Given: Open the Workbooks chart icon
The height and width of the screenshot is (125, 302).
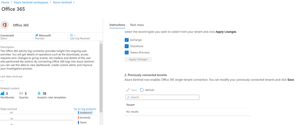Looking at the screenshot, I should 2,93.
